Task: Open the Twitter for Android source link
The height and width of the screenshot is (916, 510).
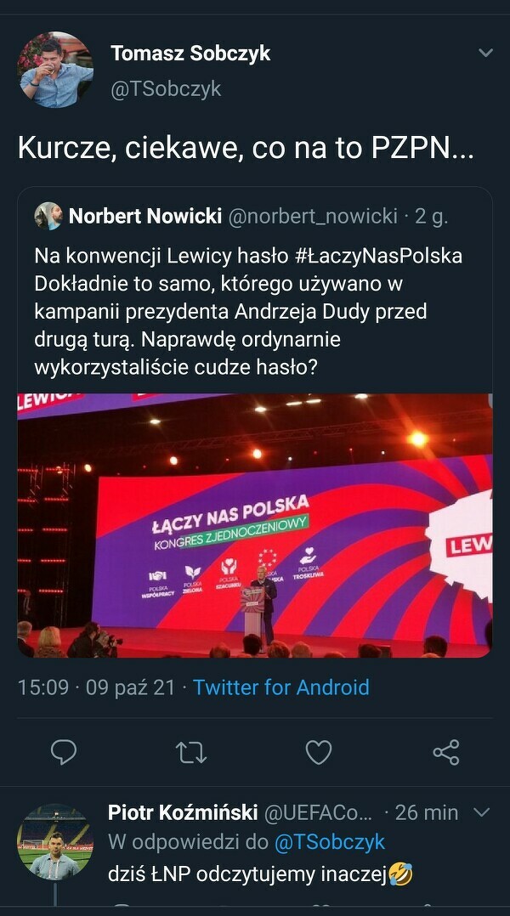Action: [281, 687]
